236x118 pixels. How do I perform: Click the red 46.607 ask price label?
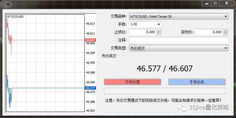(91, 40)
